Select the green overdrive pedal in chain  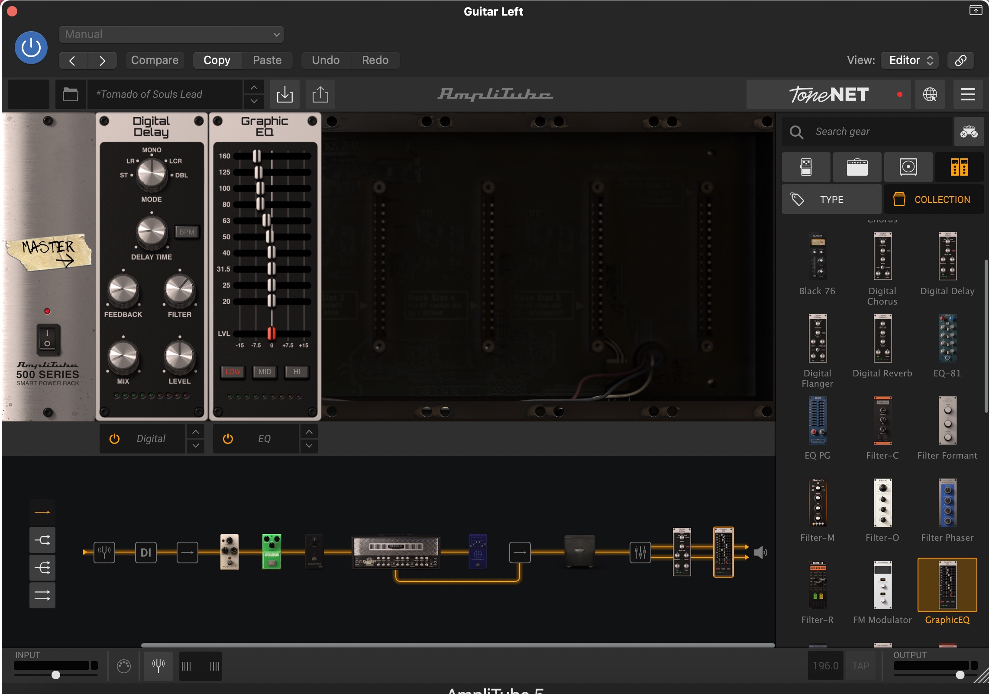coord(272,552)
